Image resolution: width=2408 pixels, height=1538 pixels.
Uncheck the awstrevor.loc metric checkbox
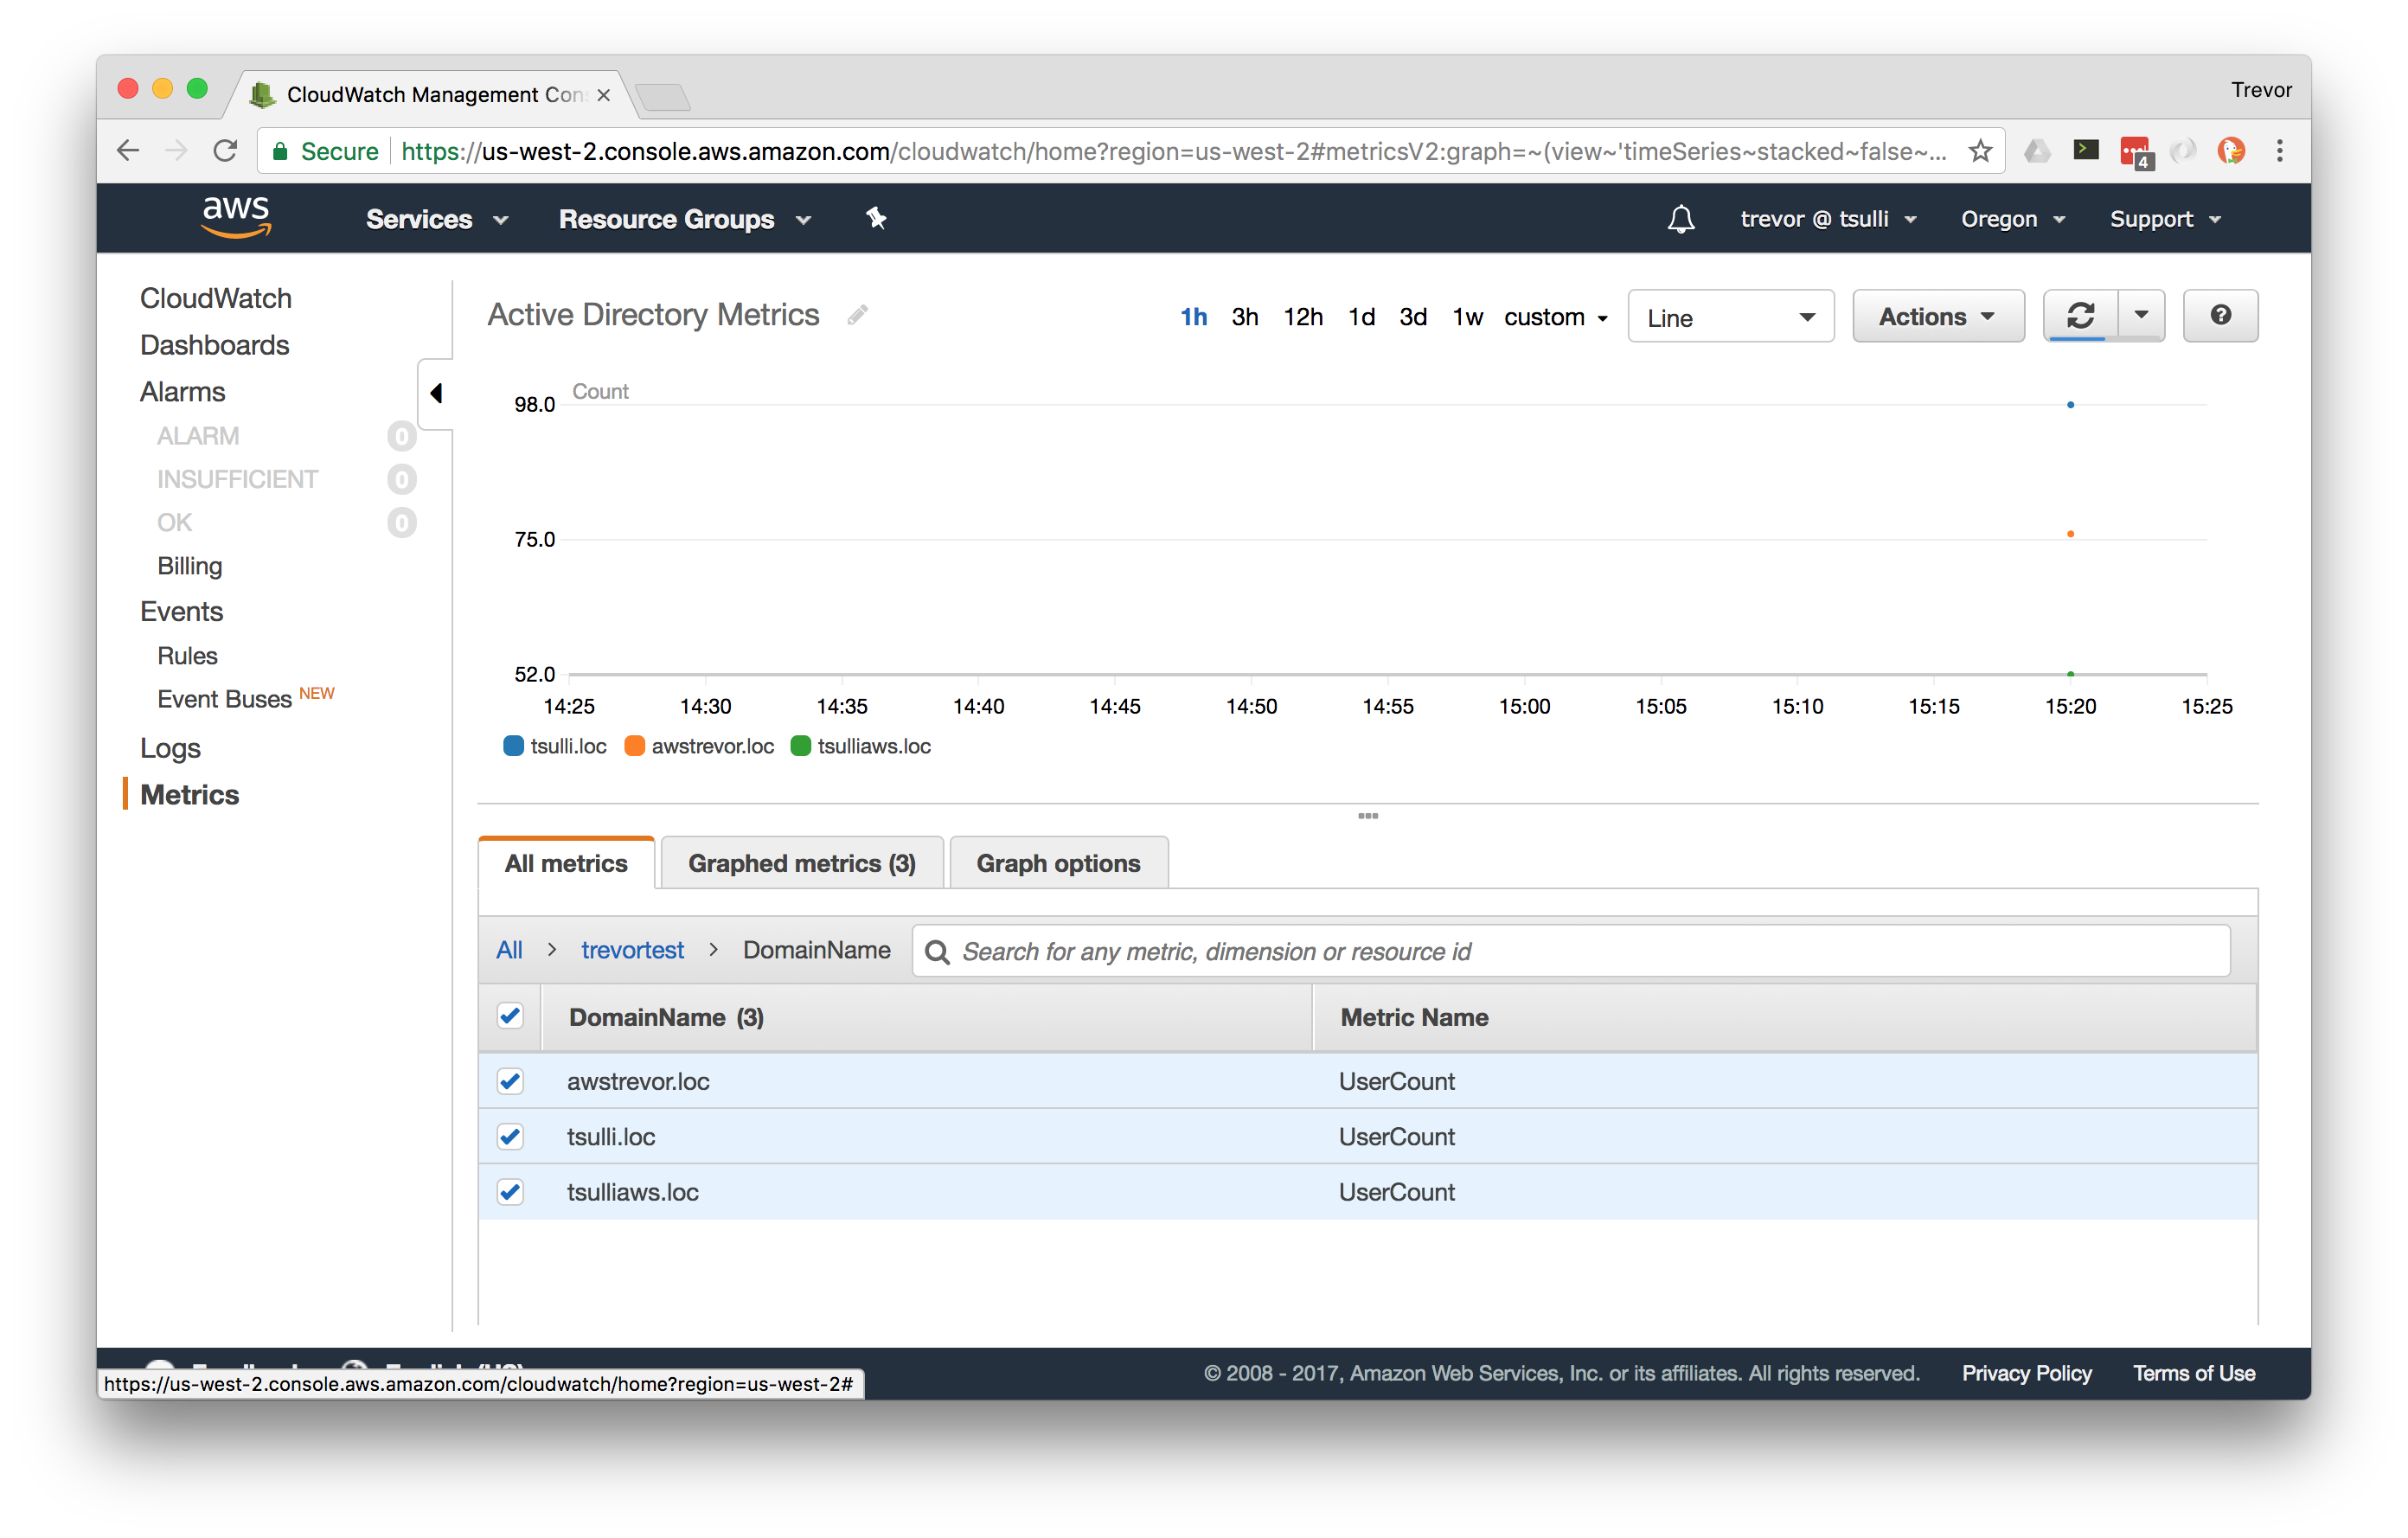(510, 1081)
